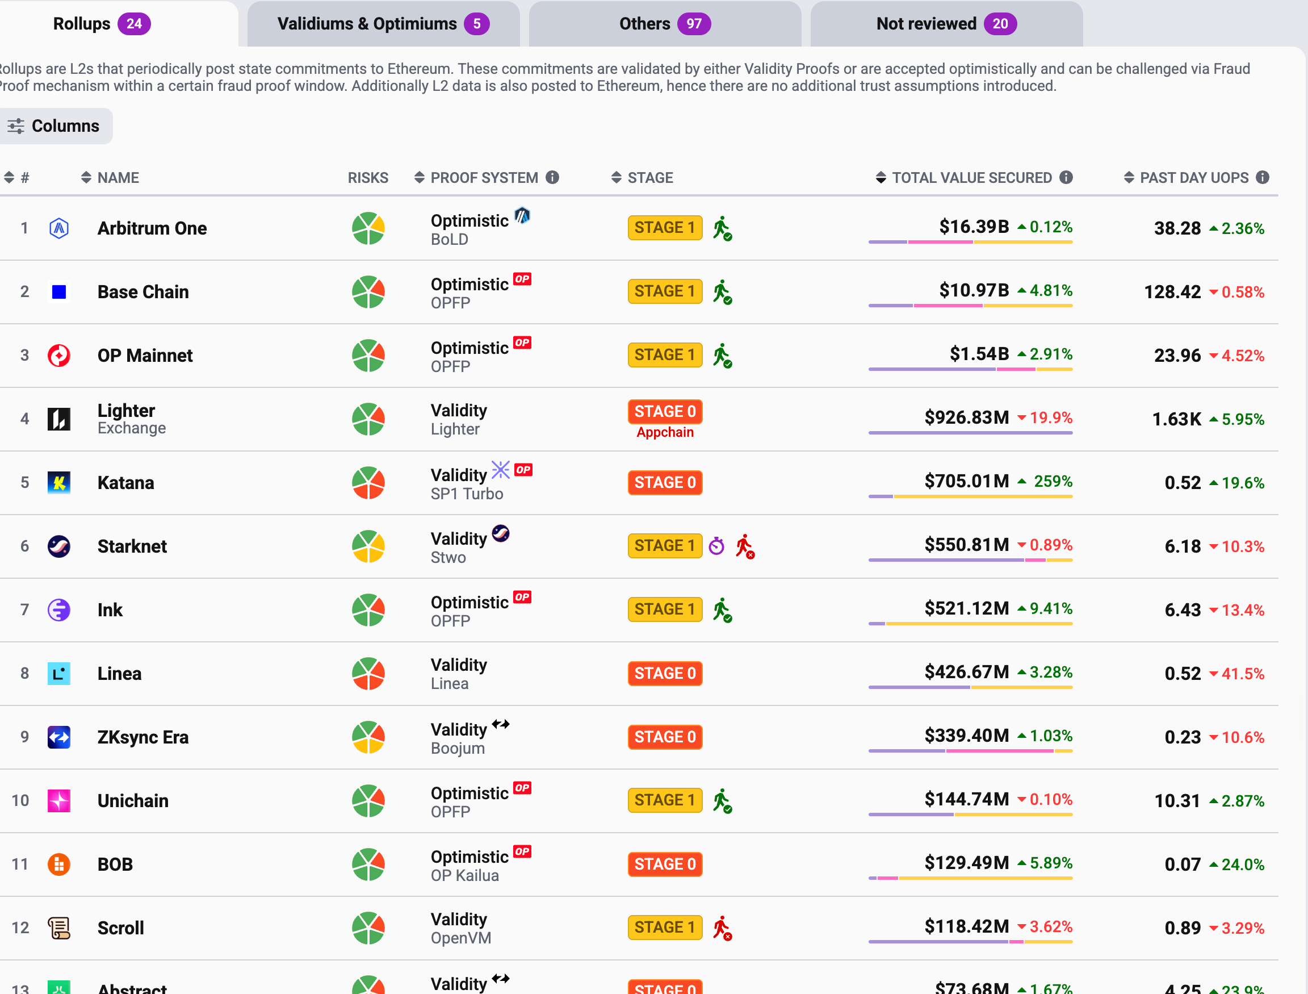
Task: Select the Others tab
Action: (x=665, y=24)
